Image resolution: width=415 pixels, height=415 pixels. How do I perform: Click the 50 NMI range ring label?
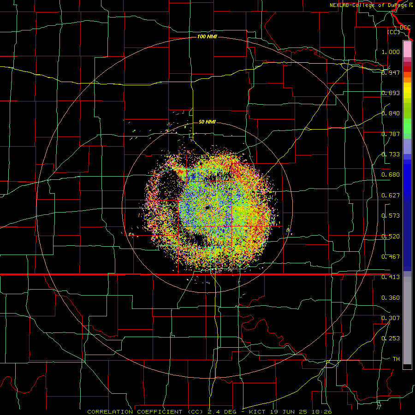(207, 122)
